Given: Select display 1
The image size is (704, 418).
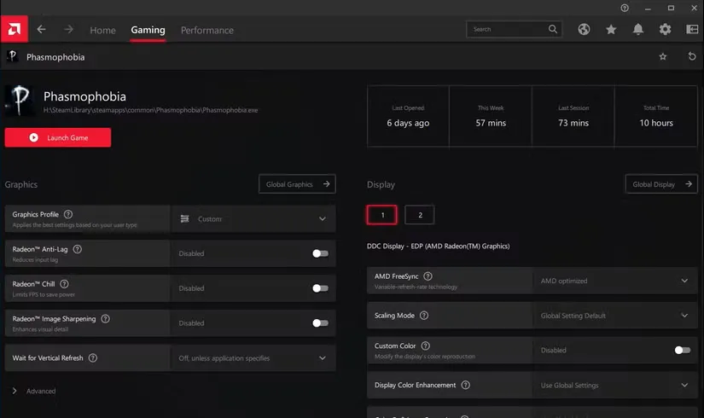Looking at the screenshot, I should coord(382,215).
